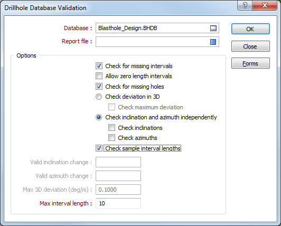Uncheck Check for missing intervals
This screenshot has width=281, height=226.
99,66
